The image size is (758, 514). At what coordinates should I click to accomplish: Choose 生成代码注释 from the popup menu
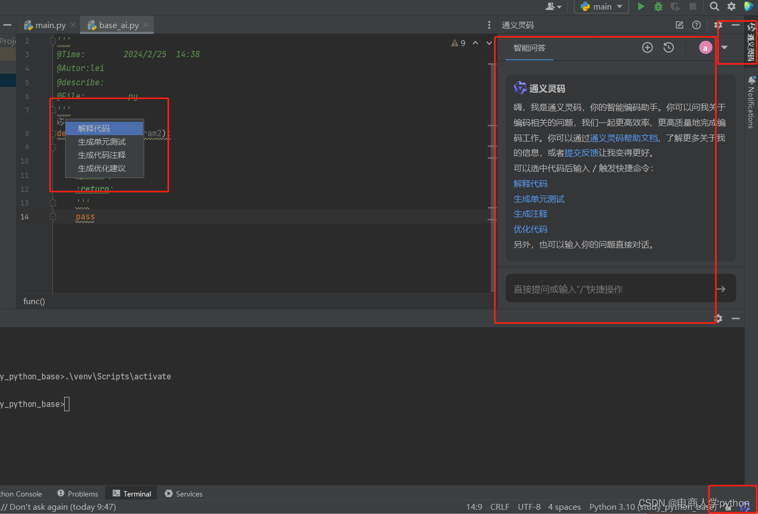[104, 155]
